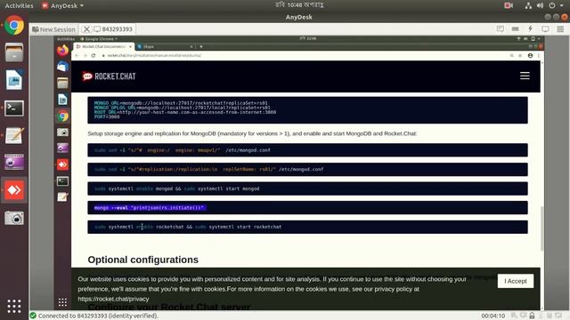
Task: Open the remote dock's AnyDesk icon
Action: click(x=62, y=164)
